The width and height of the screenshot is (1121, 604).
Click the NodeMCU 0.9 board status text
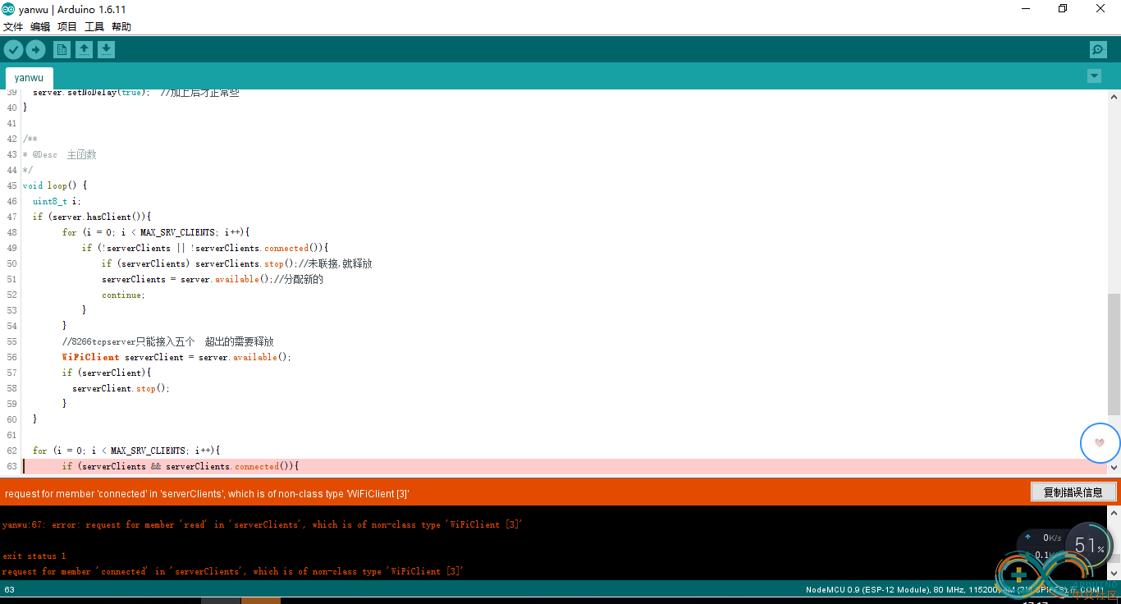click(x=955, y=590)
